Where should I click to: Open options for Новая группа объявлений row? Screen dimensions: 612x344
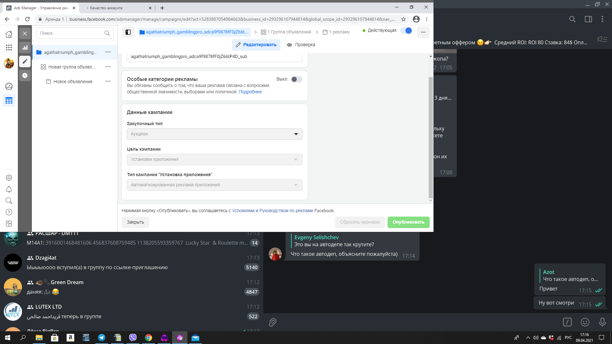108,67
